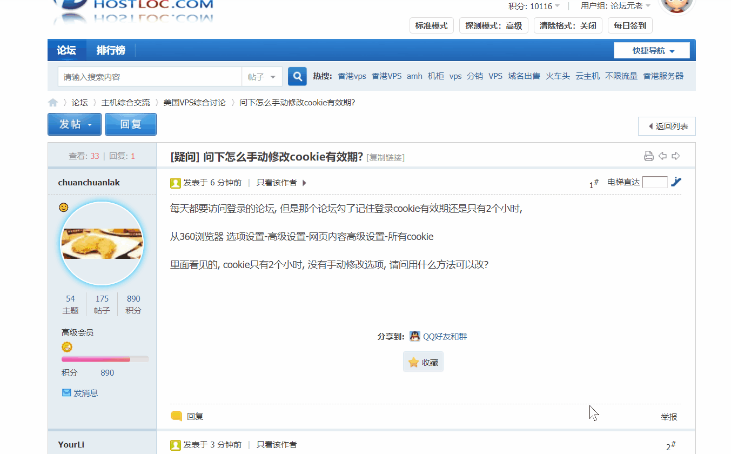Screen dimensions: 731x454
Task: Expand the 只看该作者 arrow on post 1
Action: pyautogui.click(x=304, y=183)
